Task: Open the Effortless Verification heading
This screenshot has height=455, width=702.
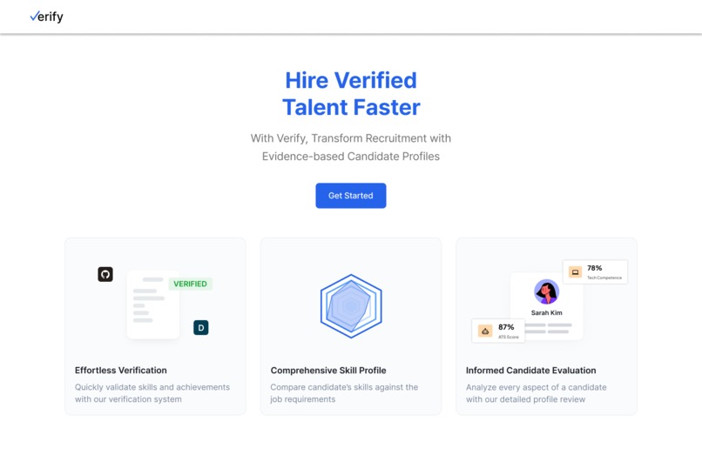Action: (121, 370)
